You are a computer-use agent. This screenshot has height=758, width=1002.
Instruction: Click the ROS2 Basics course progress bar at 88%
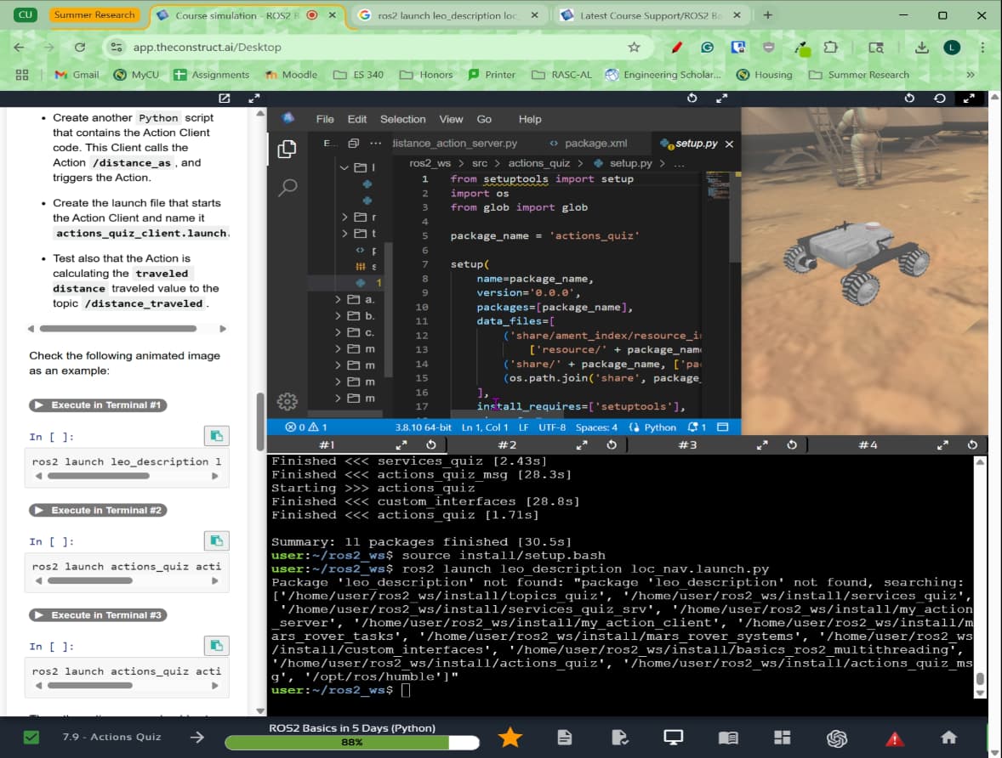[x=352, y=742]
